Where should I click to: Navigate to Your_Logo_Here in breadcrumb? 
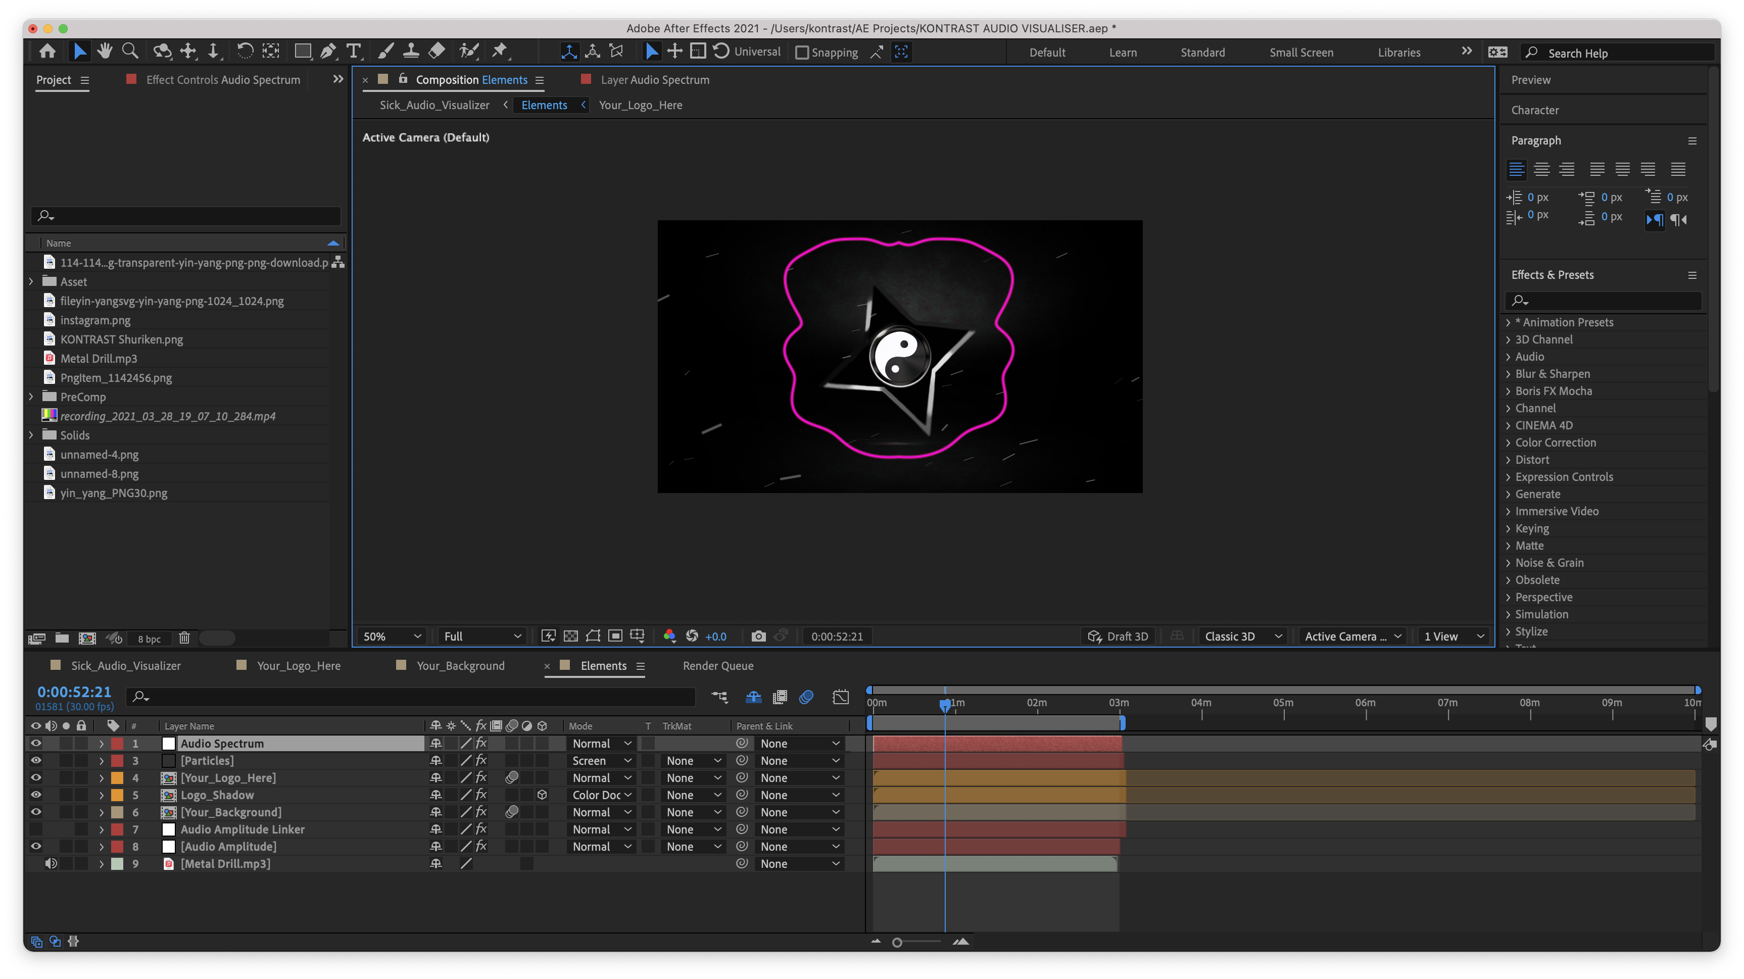[x=640, y=105]
